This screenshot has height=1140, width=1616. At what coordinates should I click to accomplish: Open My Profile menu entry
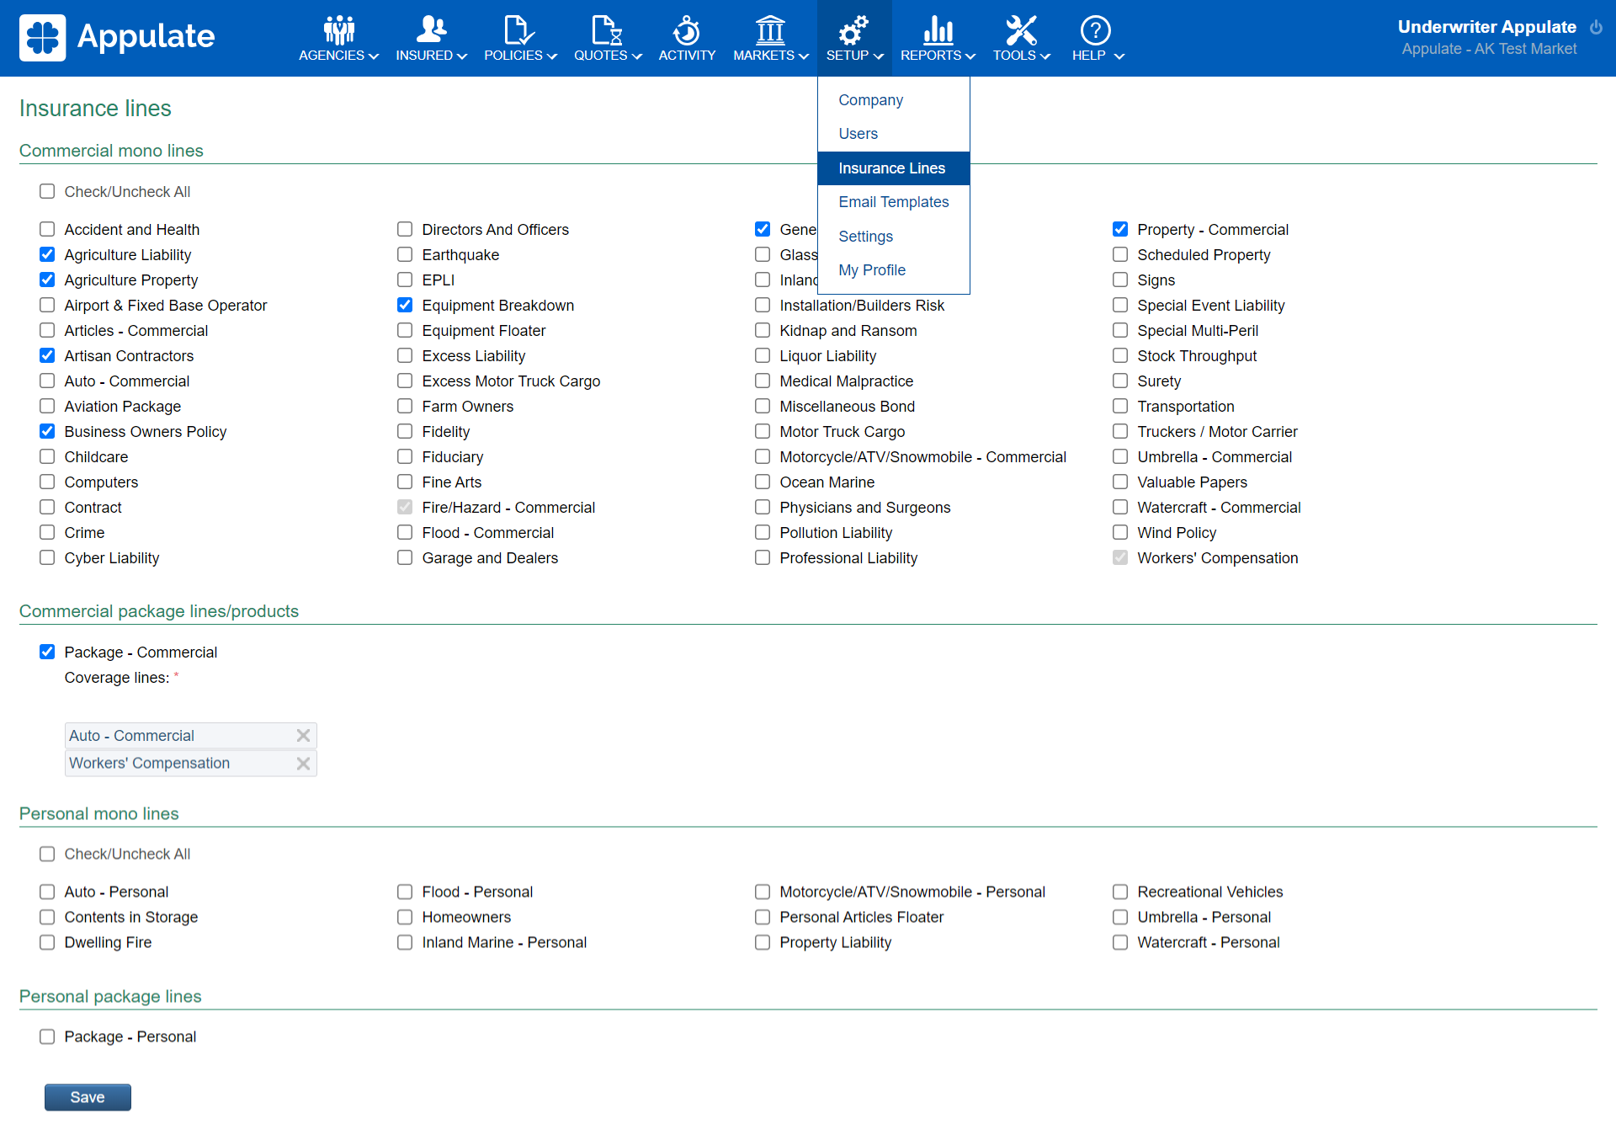click(872, 270)
